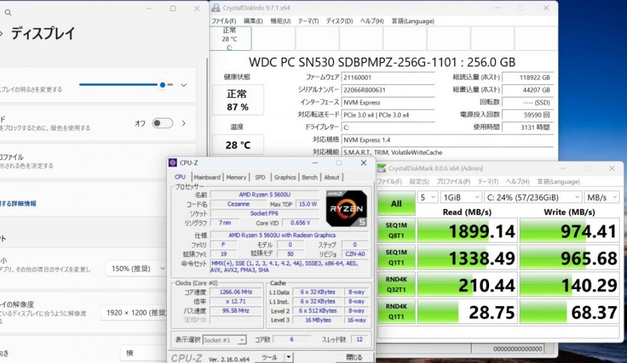The width and height of the screenshot is (627, 363).
Task: Open the CrystalDiskInfo 編集(E) menu
Action: pyautogui.click(x=253, y=21)
